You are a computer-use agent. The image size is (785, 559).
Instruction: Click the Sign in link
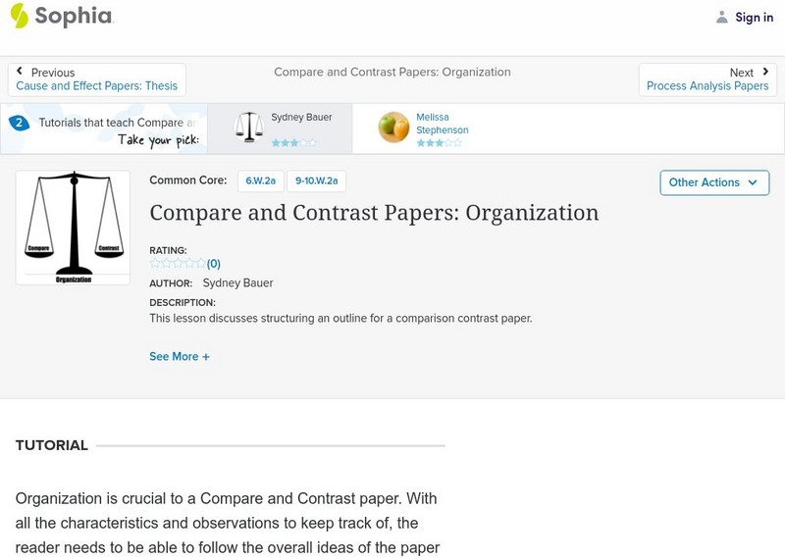click(754, 18)
